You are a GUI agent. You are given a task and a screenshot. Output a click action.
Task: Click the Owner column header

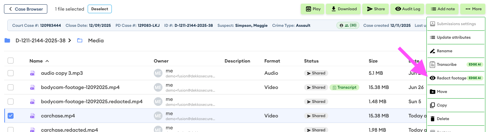pyautogui.click(x=161, y=61)
